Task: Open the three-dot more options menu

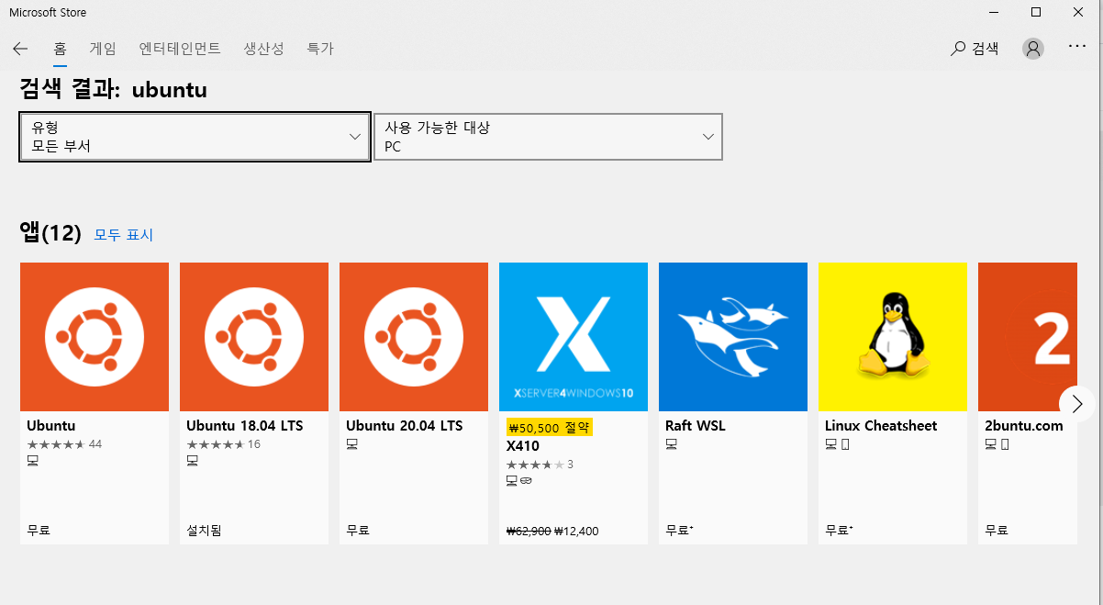Action: (x=1077, y=46)
